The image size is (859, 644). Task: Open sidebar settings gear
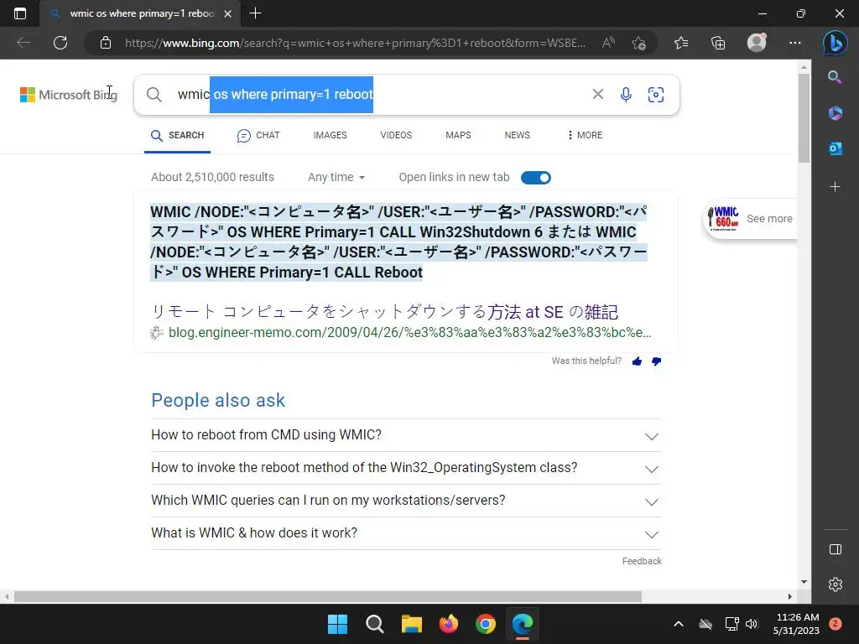click(835, 584)
